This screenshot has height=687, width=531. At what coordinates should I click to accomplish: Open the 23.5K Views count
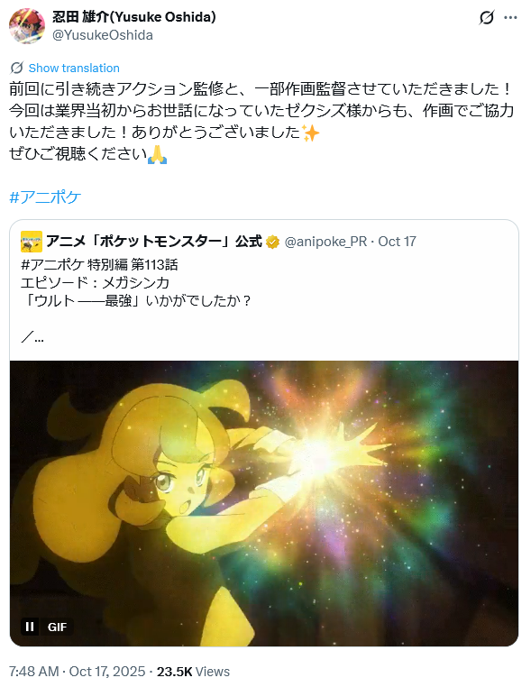(193, 672)
